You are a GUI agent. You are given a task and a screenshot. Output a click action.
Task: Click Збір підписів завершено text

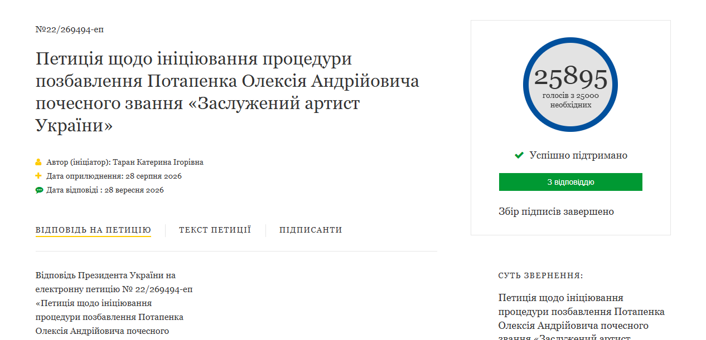556,211
